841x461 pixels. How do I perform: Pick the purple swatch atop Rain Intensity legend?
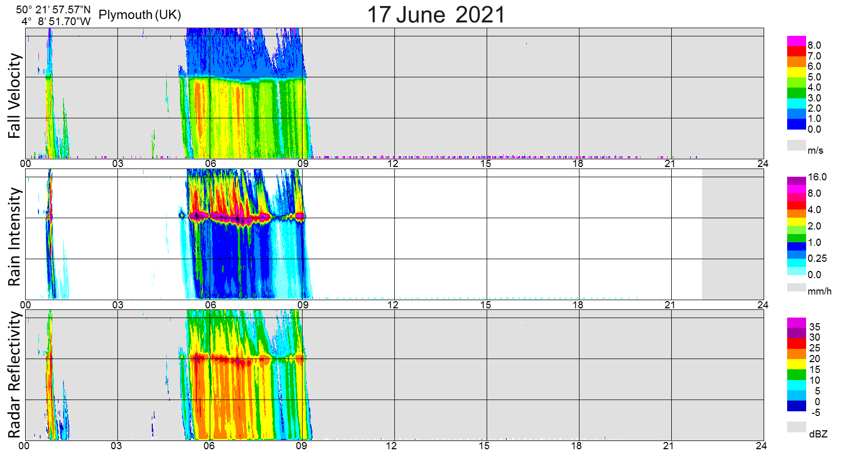796,181
